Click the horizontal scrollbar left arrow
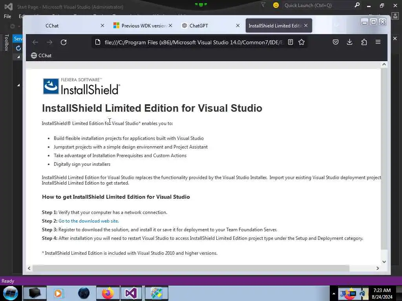Viewport: 402px width, 301px height. point(29,268)
